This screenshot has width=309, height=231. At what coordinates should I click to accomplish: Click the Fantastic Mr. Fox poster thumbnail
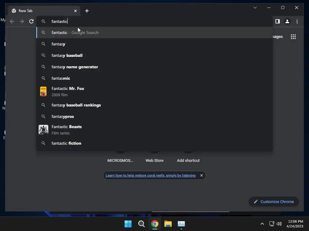click(x=43, y=91)
